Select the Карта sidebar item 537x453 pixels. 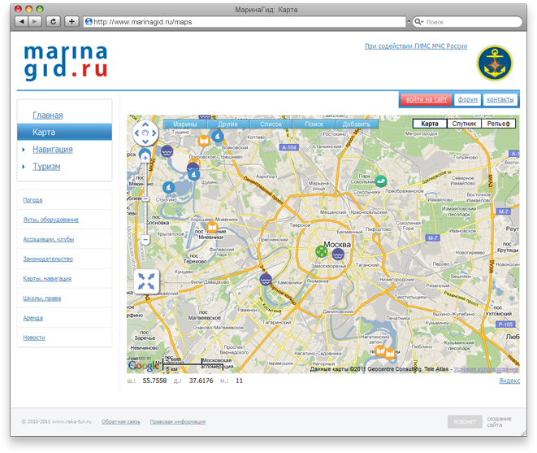tap(64, 132)
